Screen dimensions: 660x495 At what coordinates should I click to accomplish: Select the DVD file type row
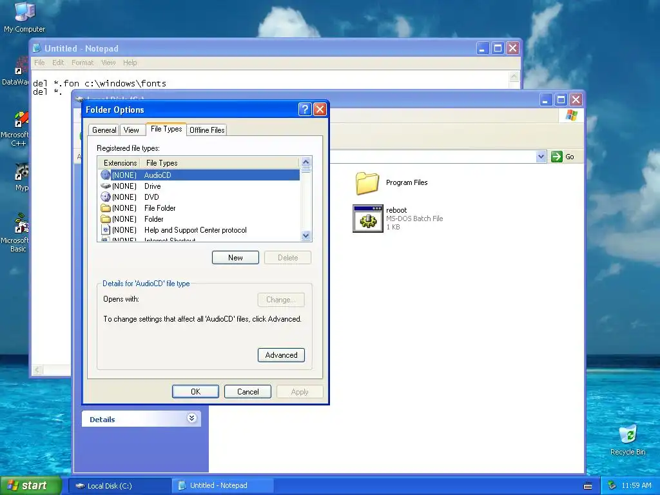tap(200, 197)
